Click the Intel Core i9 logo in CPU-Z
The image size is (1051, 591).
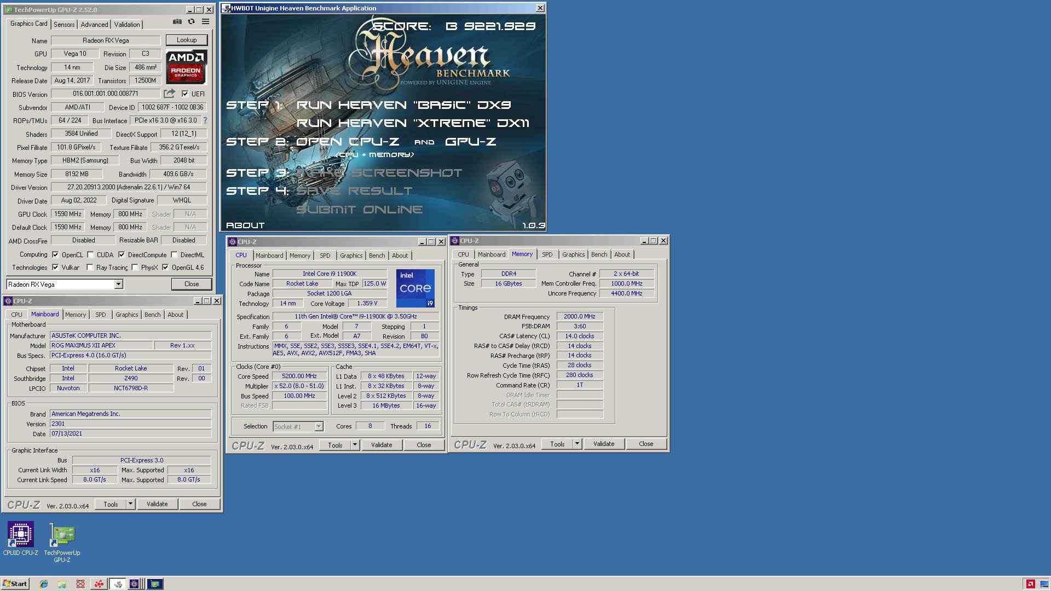tap(415, 288)
